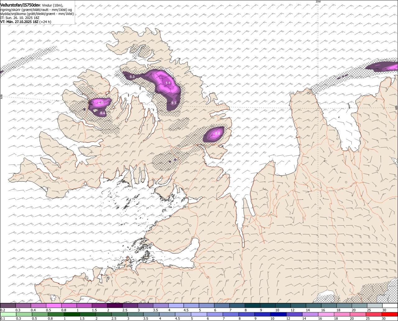Choose the 0.8 swatch in upper legend row

click(x=69, y=305)
